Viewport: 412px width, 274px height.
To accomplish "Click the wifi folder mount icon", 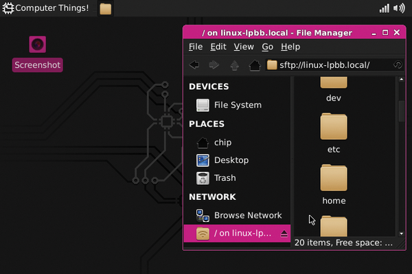I will pyautogui.click(x=203, y=234).
